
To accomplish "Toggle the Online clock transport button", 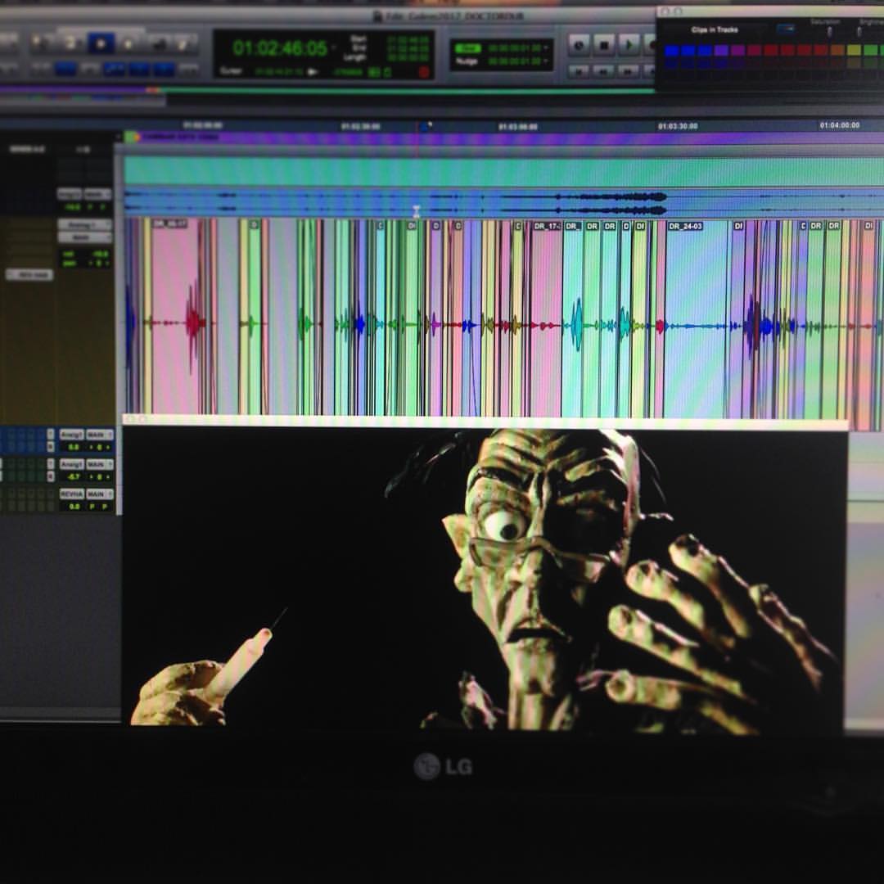I will click(579, 44).
